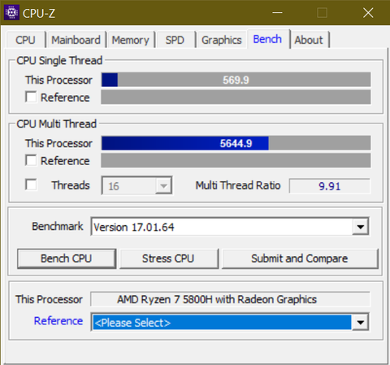The image size is (390, 365).
Task: Click the CPU Single Thread group label
Action: (x=59, y=60)
